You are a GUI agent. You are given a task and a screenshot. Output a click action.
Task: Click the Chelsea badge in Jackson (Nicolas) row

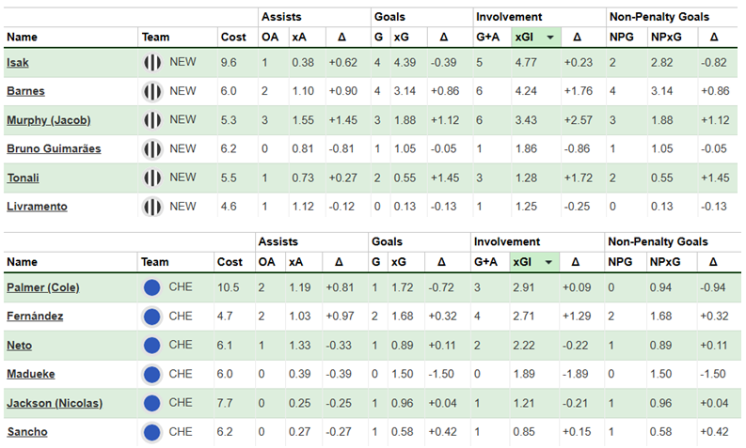pyautogui.click(x=152, y=402)
